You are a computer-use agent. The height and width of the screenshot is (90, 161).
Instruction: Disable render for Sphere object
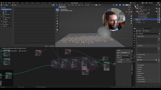[x=159, y=22]
